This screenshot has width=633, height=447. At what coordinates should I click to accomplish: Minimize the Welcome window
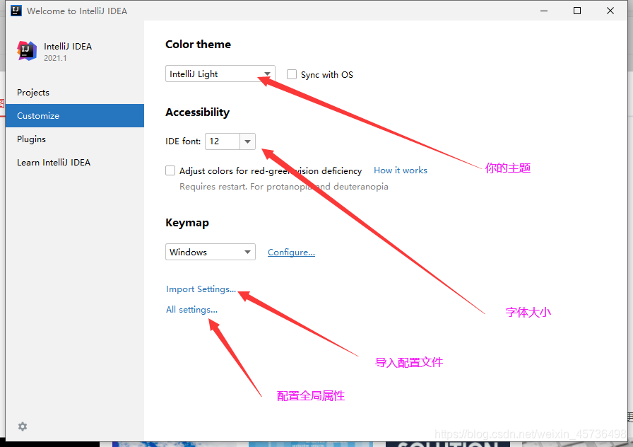[x=544, y=11]
